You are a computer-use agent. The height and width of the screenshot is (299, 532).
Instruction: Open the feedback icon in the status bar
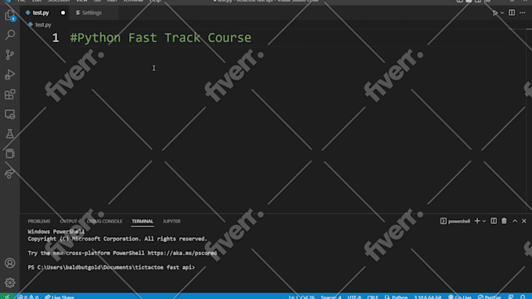[511, 297]
